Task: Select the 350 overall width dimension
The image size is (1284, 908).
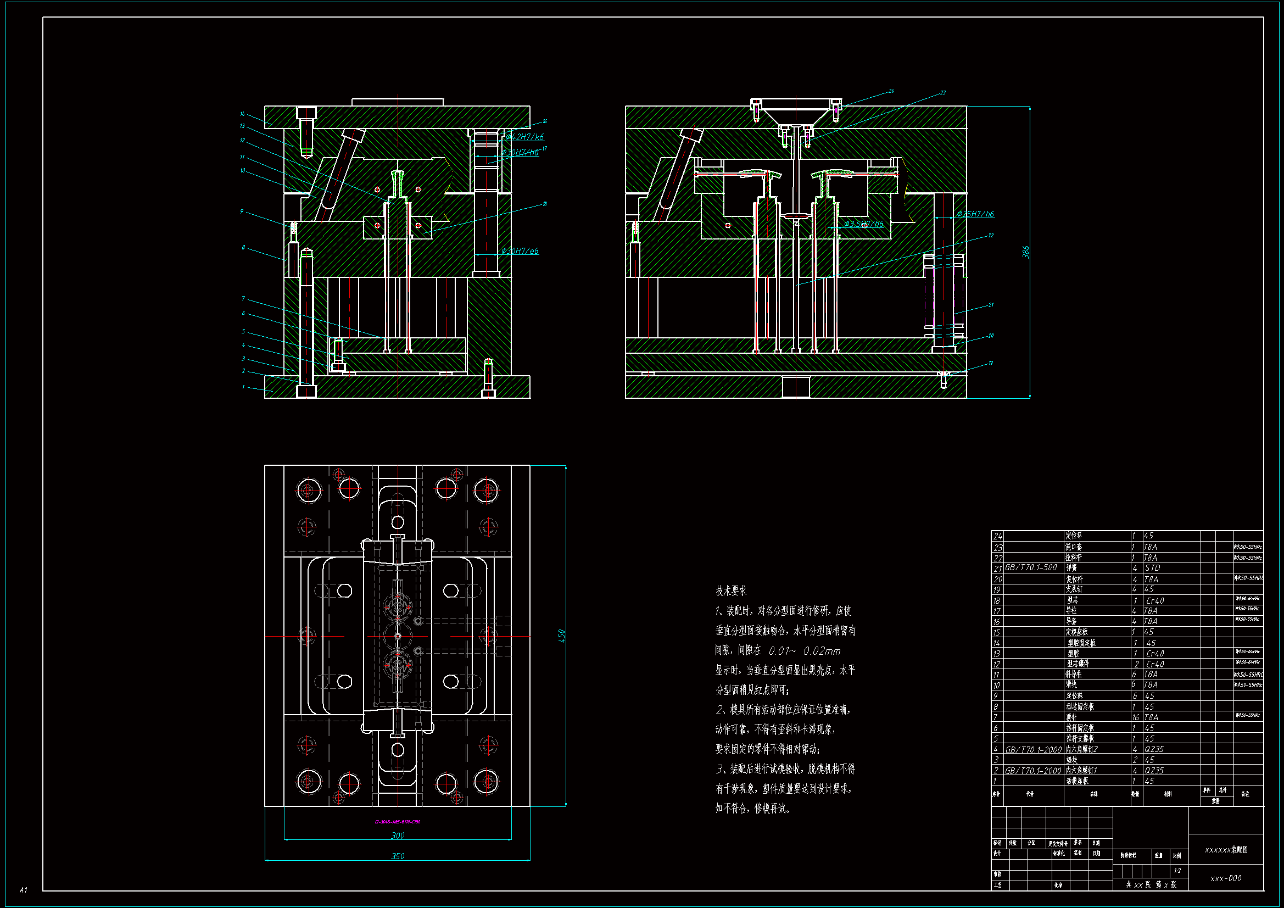Action: click(398, 856)
